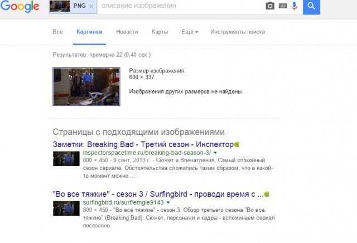Click Размер изображения label
357x243 pixels.
click(x=157, y=71)
